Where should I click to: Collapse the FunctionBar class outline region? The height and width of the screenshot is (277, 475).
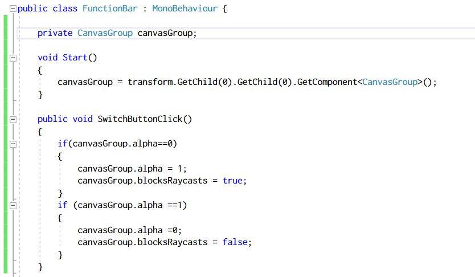13,9
